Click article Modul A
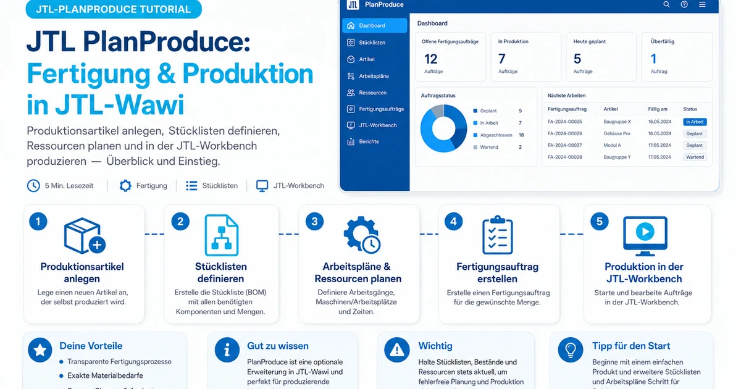Viewport: 741px width, 389px height. pyautogui.click(x=613, y=145)
